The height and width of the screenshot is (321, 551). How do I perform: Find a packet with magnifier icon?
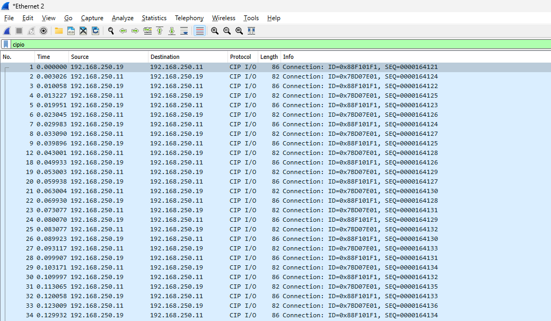(111, 31)
